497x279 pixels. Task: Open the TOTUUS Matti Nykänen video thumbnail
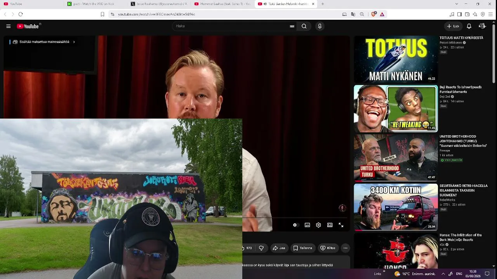coord(396,59)
